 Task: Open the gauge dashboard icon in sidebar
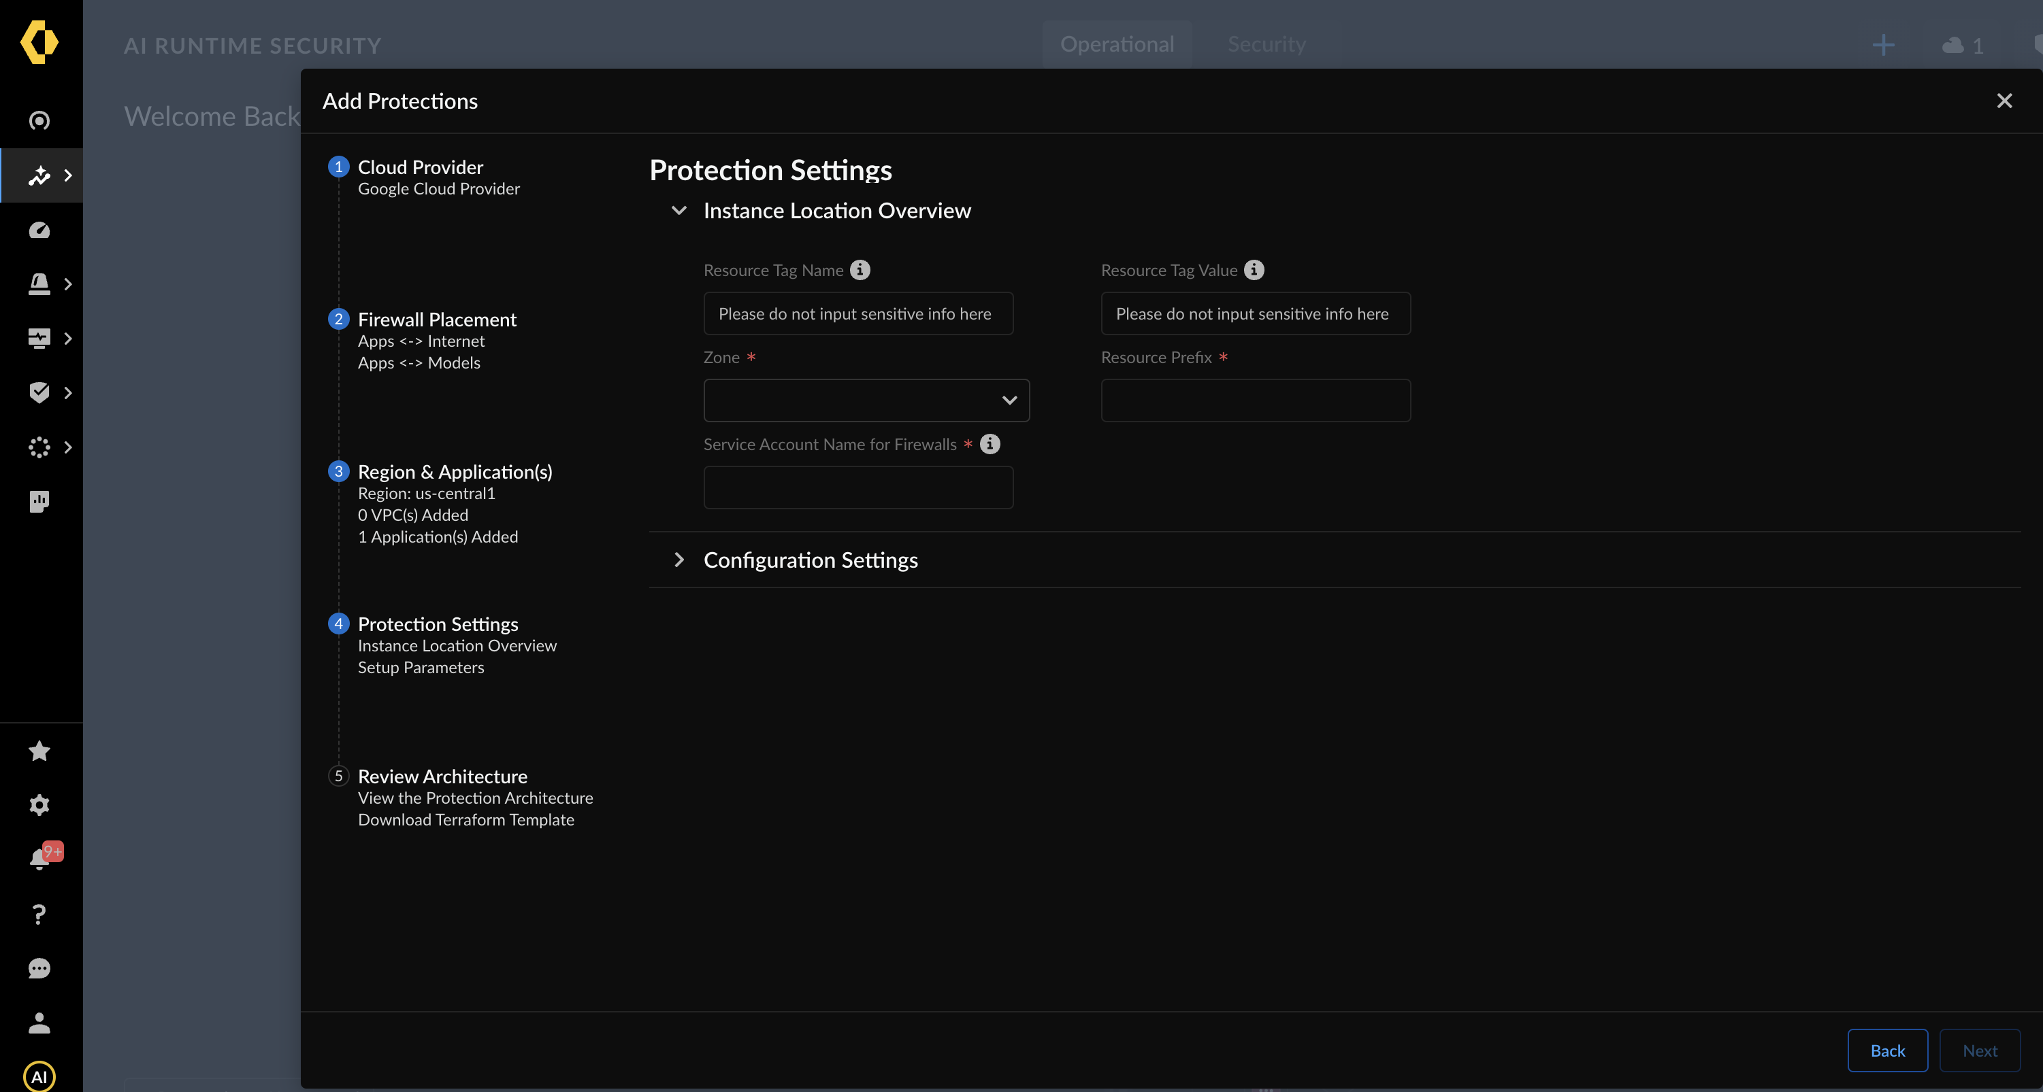(x=39, y=230)
